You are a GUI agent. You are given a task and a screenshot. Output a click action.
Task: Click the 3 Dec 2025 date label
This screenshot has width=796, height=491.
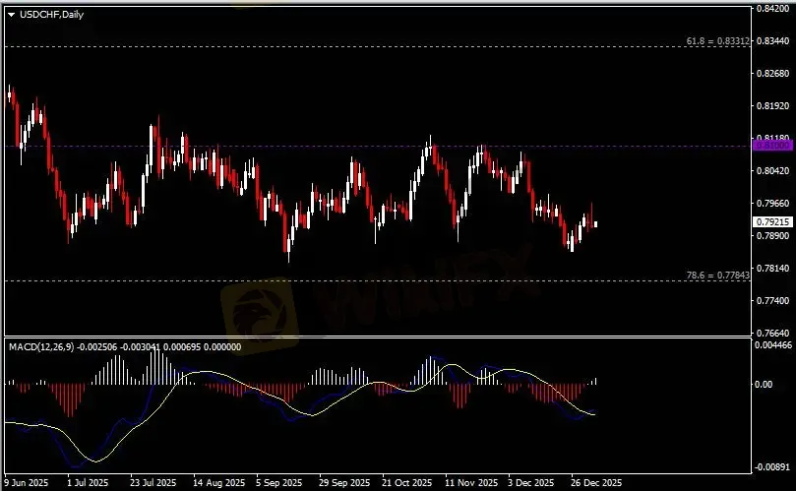531,482
